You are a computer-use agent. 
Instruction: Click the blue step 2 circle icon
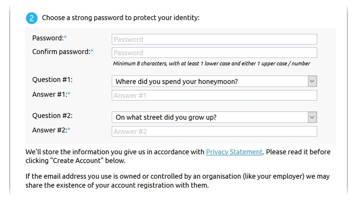tap(32, 19)
